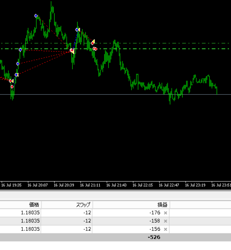The width and height of the screenshot is (231, 250).
Task: Click the blue trade marker on upper dashed line
Action: 20,50
